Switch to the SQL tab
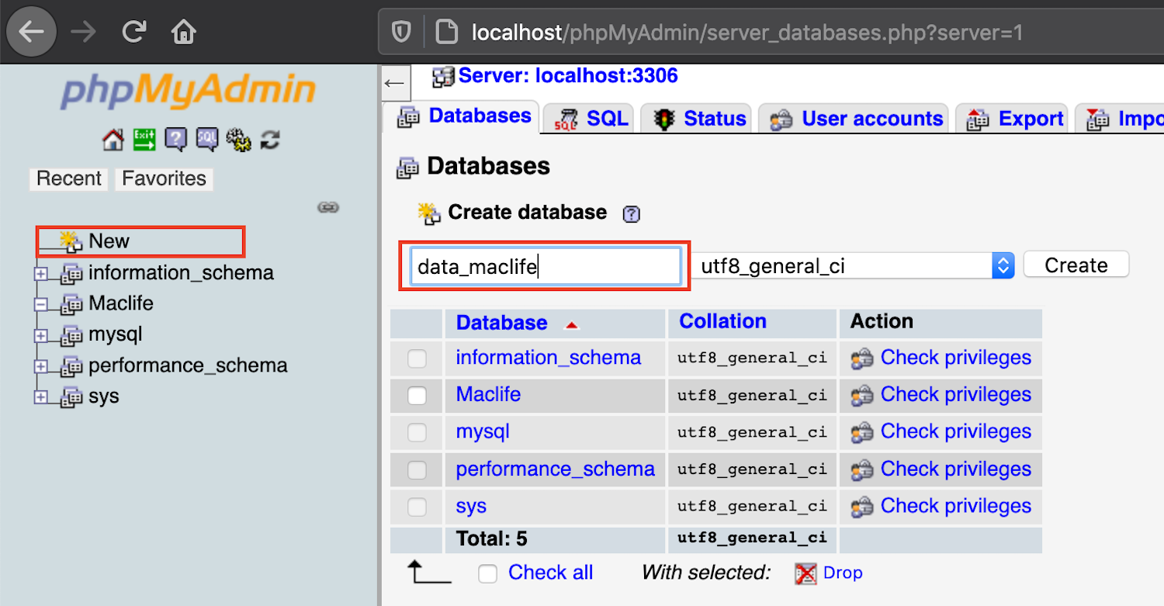1164x606 pixels. point(591,119)
